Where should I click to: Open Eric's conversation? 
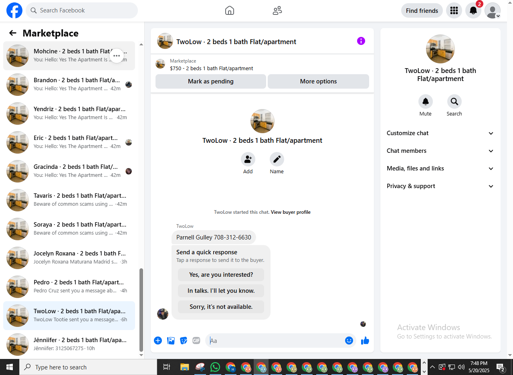pyautogui.click(x=69, y=142)
